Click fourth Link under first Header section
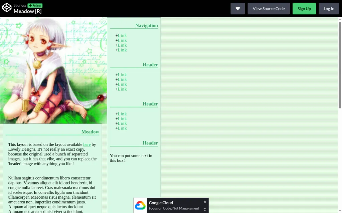 click(x=122, y=89)
